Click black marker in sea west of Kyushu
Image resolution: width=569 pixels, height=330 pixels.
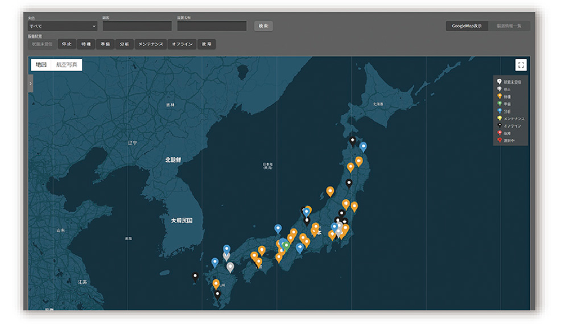(195, 277)
